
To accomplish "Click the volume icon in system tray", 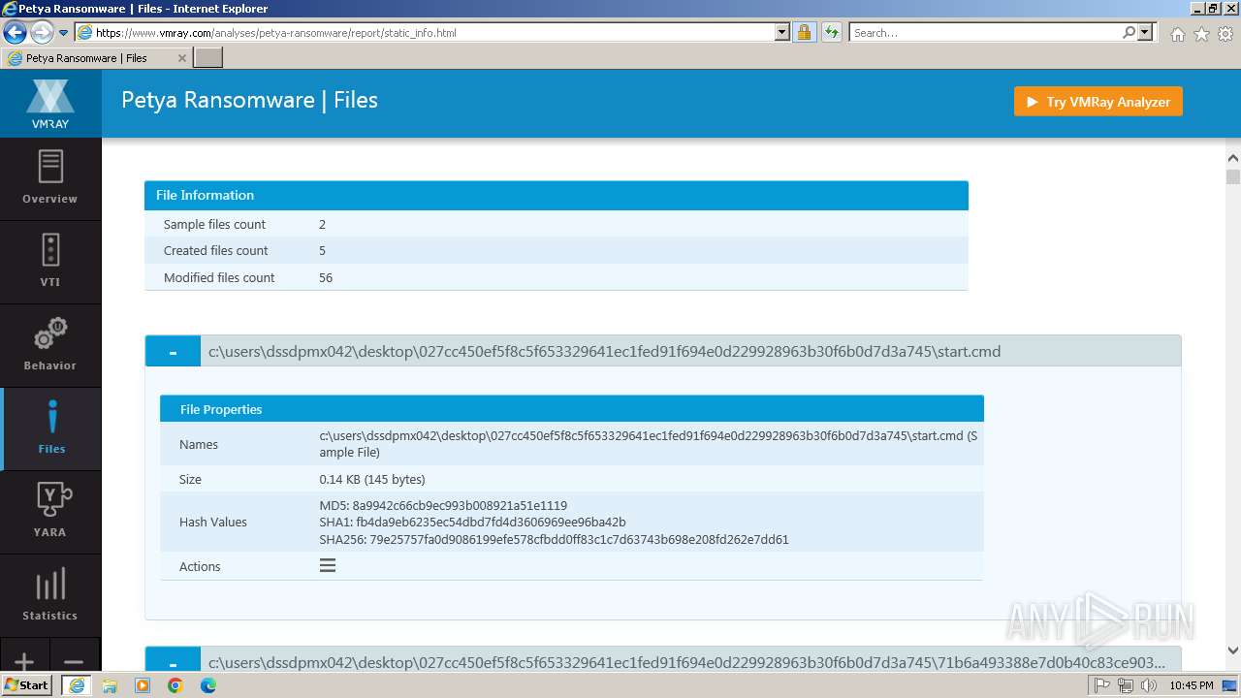I will coord(1149,685).
